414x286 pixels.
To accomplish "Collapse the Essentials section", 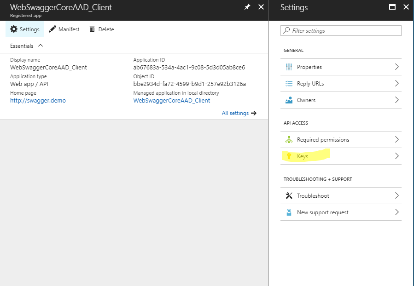I will coord(41,46).
